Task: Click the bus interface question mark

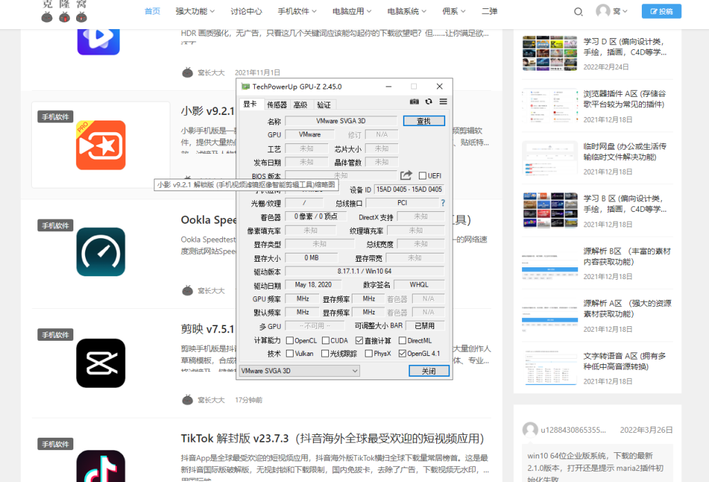Action: coord(443,203)
